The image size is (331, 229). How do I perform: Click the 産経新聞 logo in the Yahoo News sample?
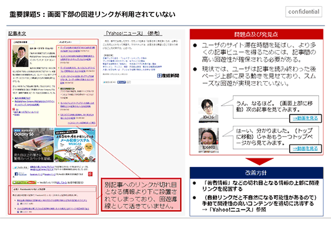(168, 76)
